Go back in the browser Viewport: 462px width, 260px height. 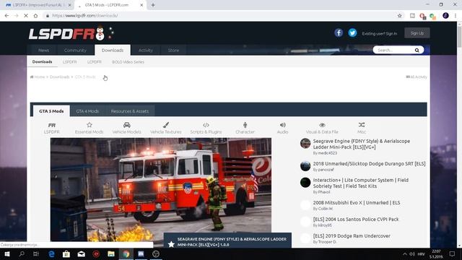6,16
